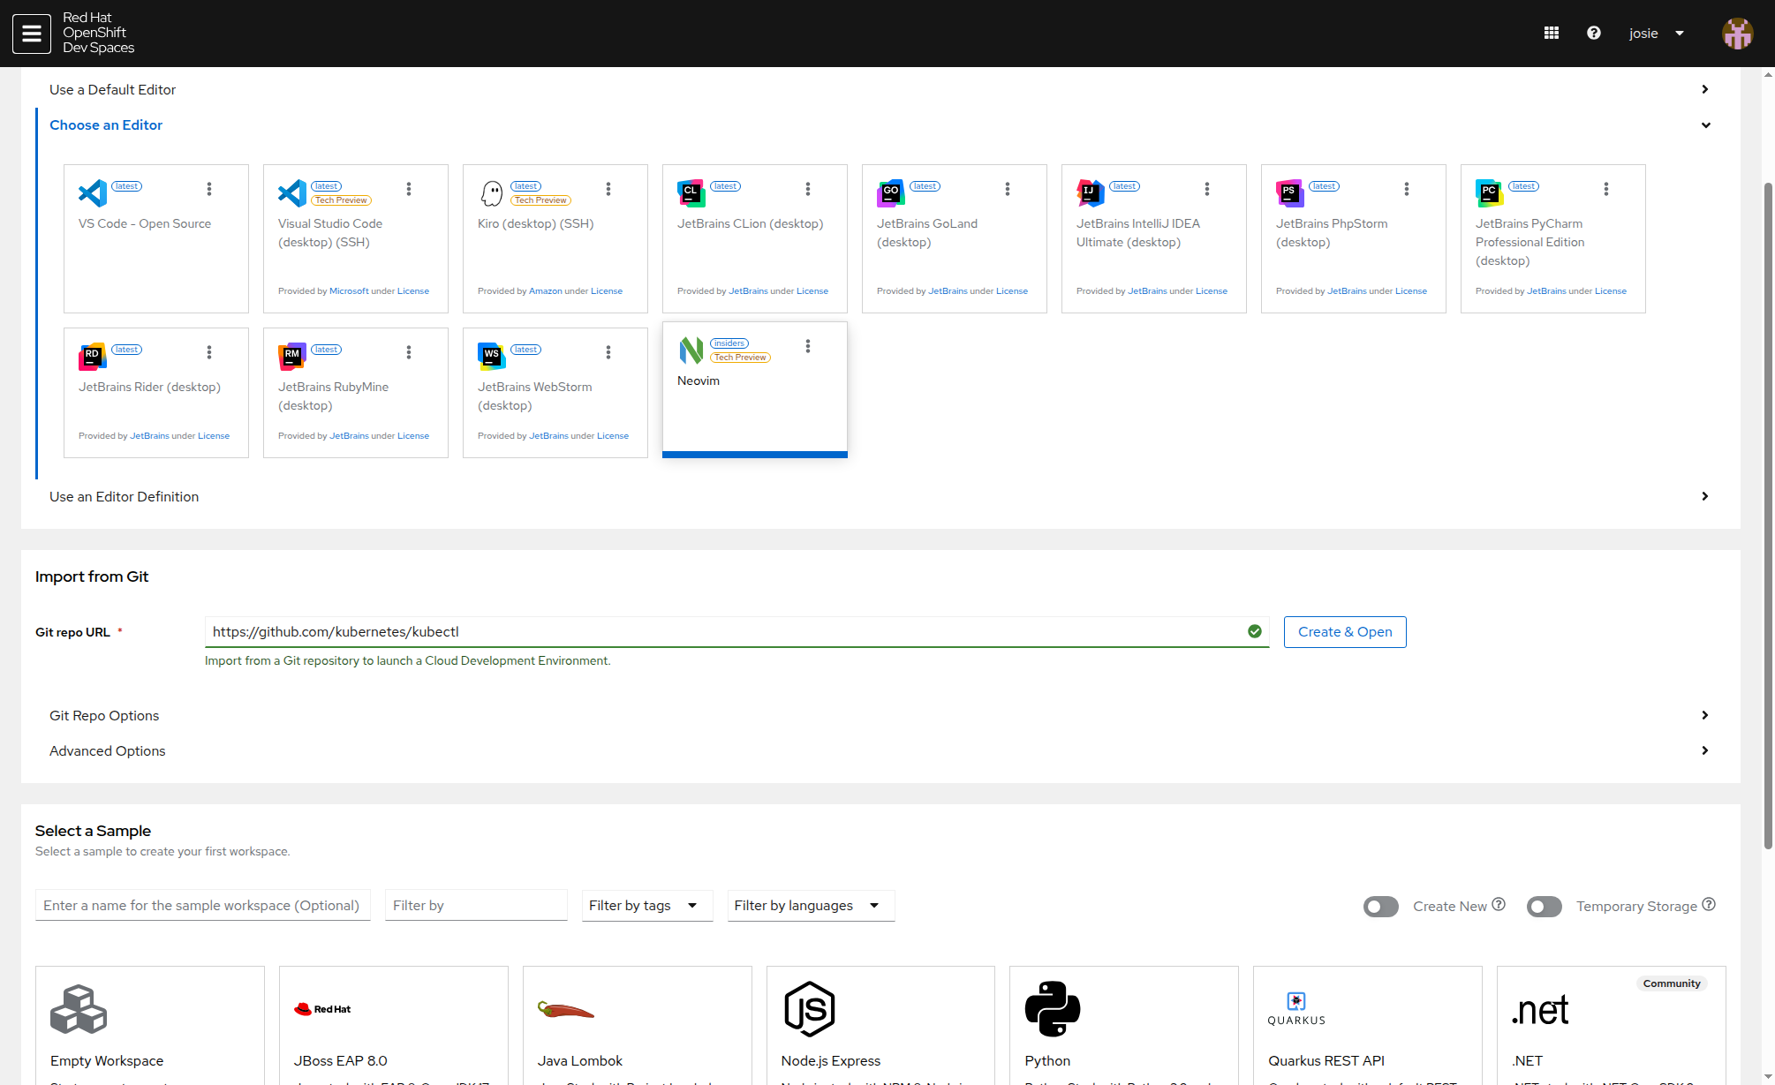The image size is (1775, 1085).
Task: Expand Use a Default Editor section
Action: [x=113, y=90]
